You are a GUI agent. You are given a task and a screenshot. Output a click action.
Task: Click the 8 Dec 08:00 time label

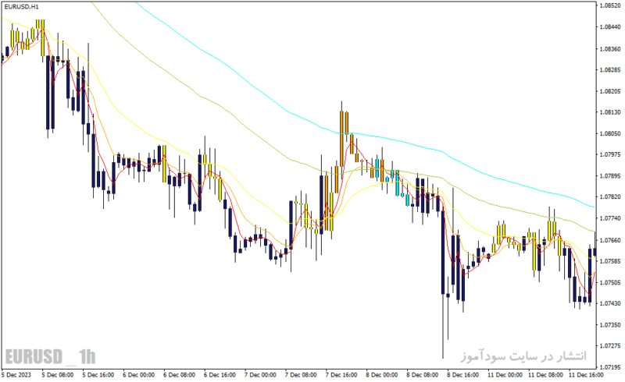coord(423,375)
